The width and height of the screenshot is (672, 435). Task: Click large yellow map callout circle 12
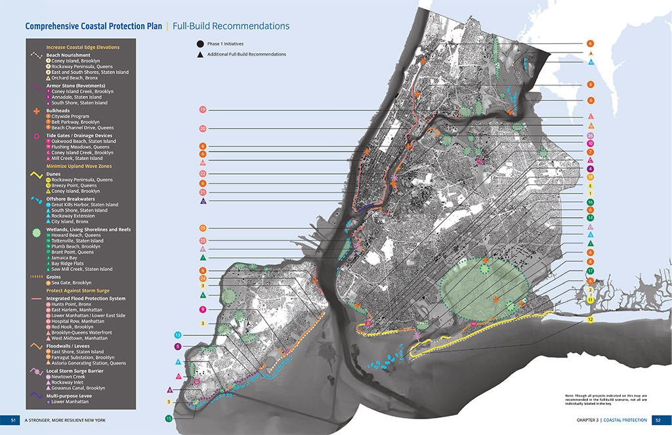pyautogui.click(x=590, y=320)
